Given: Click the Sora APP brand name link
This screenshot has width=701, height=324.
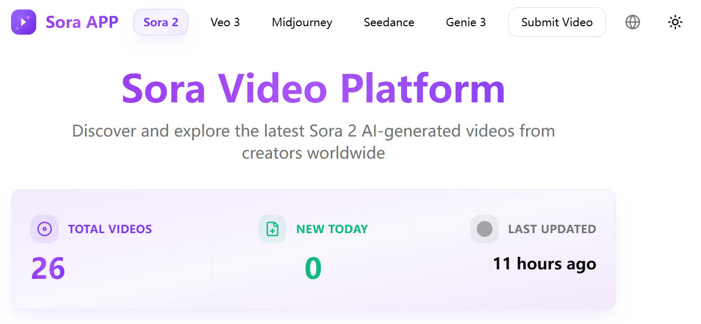Looking at the screenshot, I should [82, 22].
